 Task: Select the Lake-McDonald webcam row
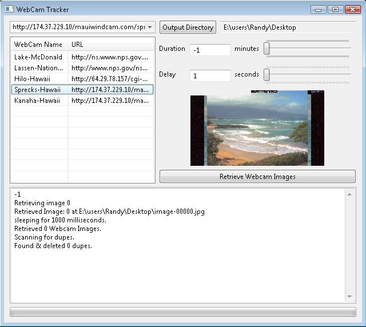point(38,57)
